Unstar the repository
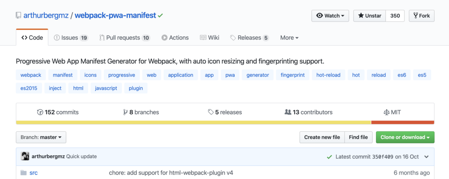Viewport: 449px width, 179px height. click(x=369, y=16)
